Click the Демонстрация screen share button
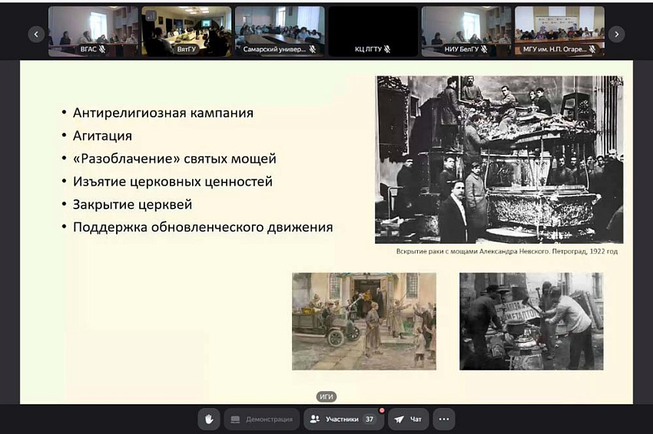The height and width of the screenshot is (434, 653). [x=262, y=419]
